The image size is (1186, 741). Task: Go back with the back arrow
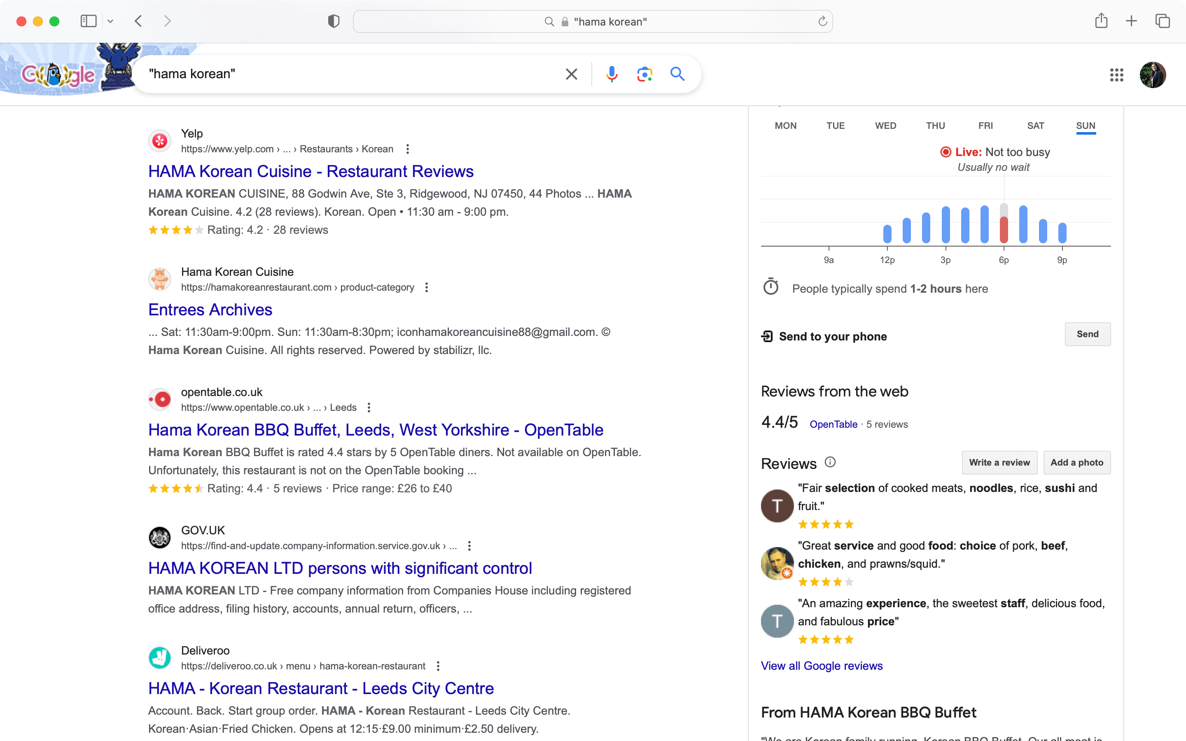tap(138, 21)
